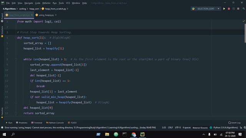The height and width of the screenshot is (138, 246).
Task: Click the read-only lock icon in status bar
Action: (241, 128)
